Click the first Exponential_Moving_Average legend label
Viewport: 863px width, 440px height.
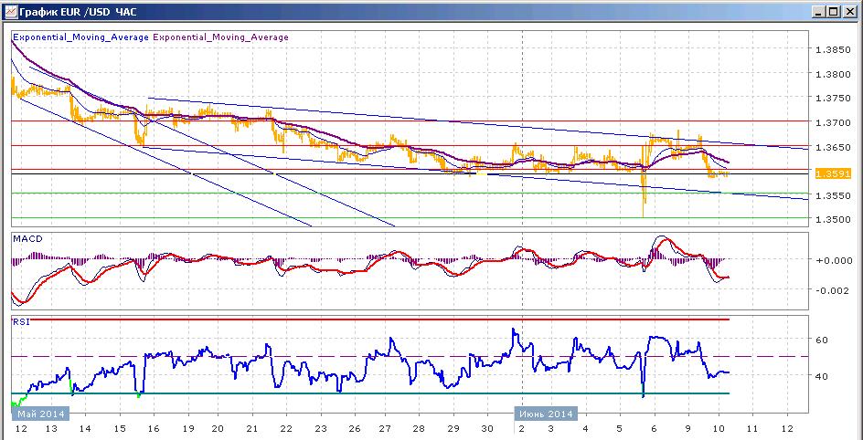(80, 37)
